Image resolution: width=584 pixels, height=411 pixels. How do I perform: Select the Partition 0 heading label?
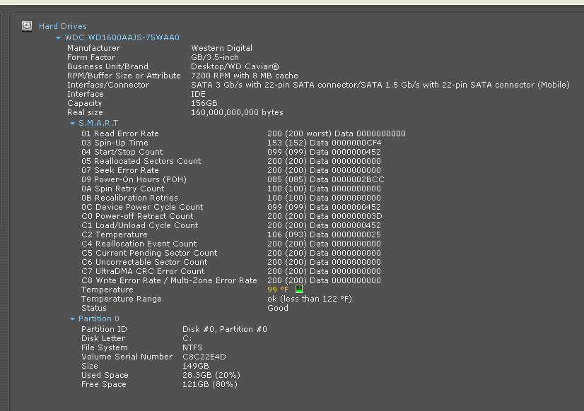99,318
